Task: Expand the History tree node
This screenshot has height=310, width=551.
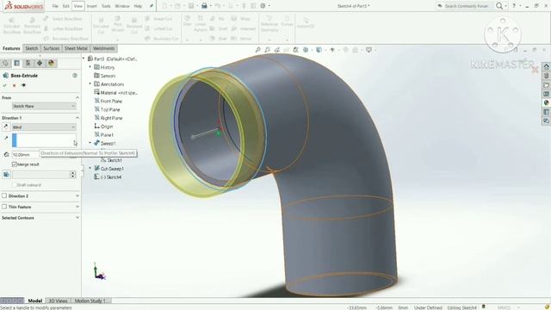Action: pyautogui.click(x=90, y=67)
